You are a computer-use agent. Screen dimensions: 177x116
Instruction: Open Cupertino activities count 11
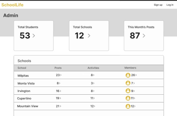coord(93,98)
